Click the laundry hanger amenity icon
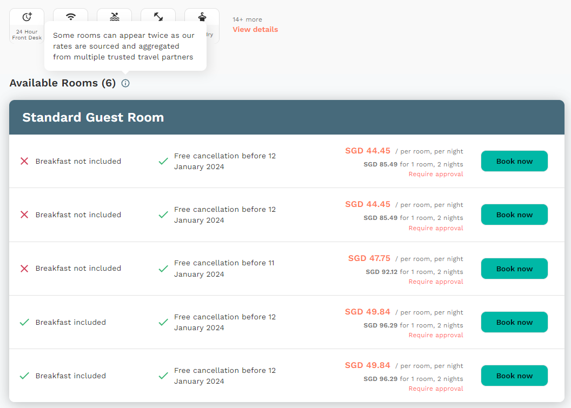This screenshot has height=408, width=571. pos(202,17)
